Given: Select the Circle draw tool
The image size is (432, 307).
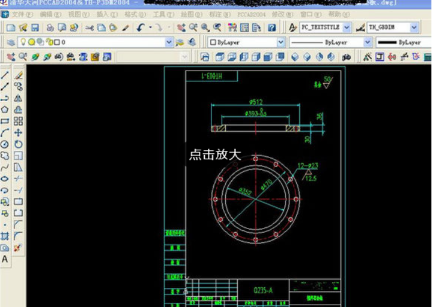Looking at the screenshot, I should pyautogui.click(x=5, y=144).
